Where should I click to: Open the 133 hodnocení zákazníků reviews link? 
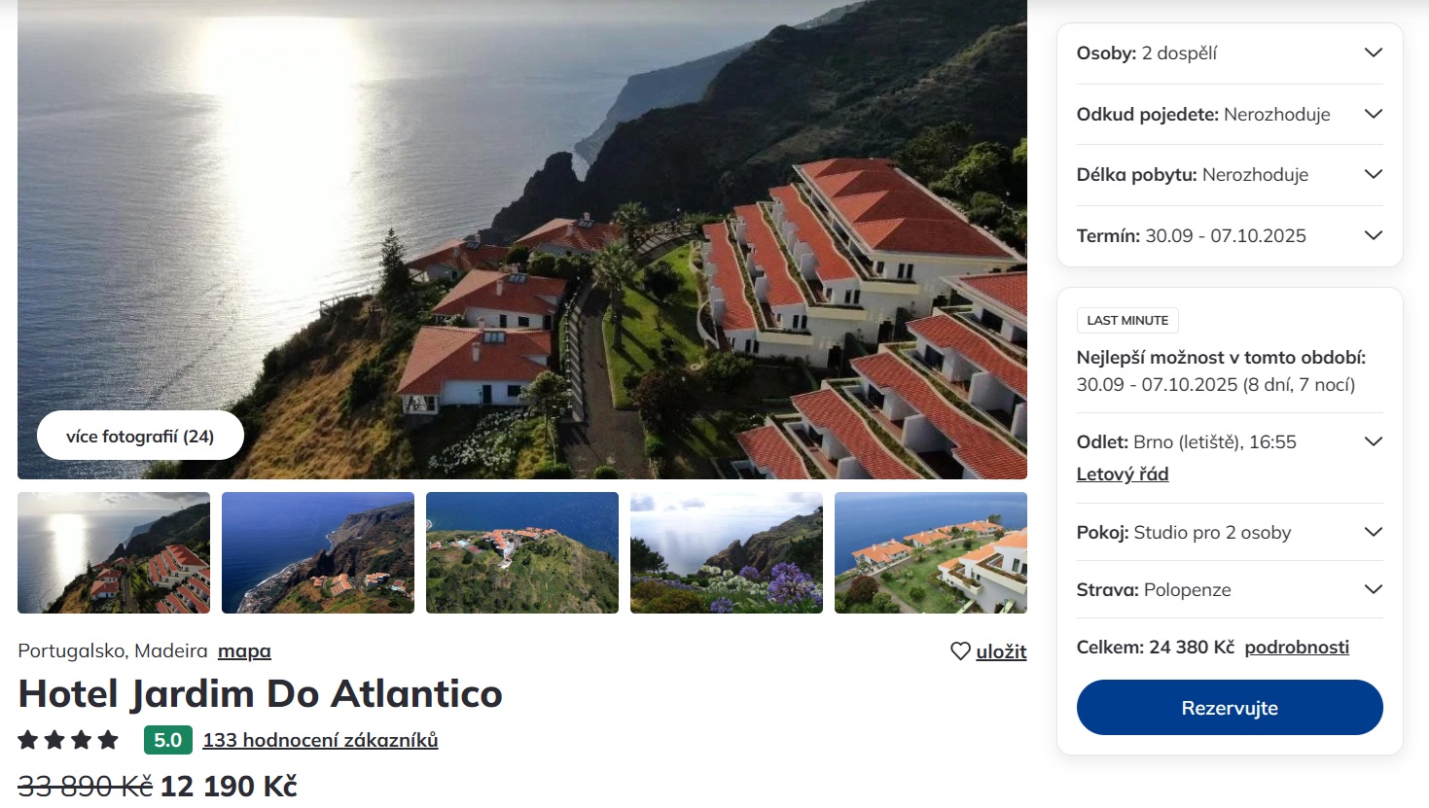[320, 741]
